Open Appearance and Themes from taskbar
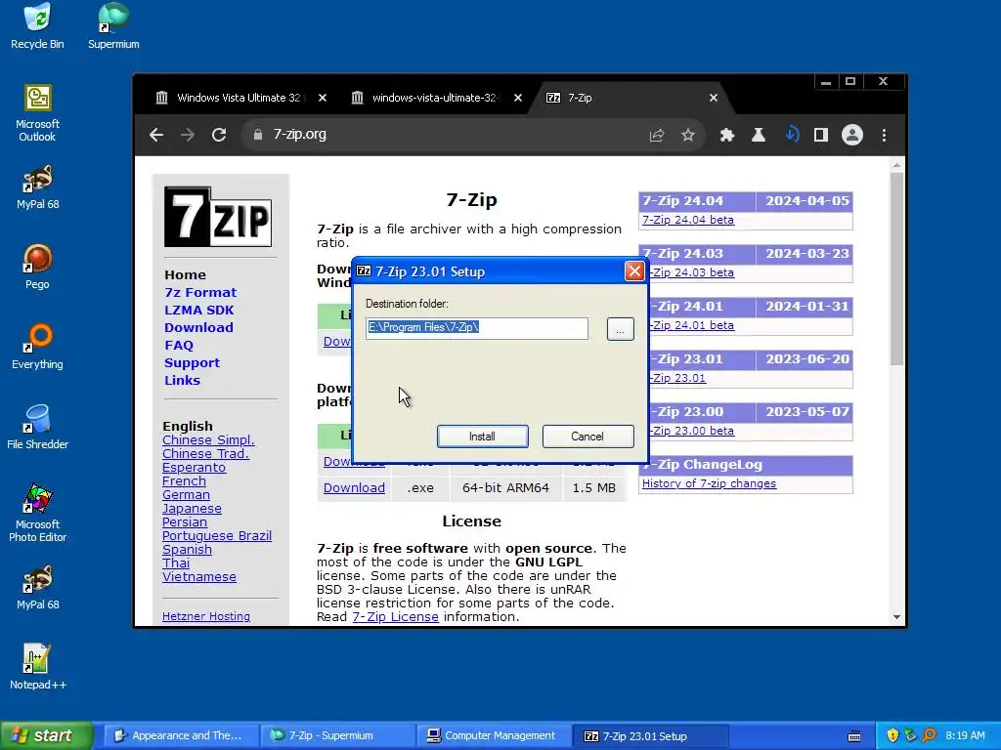This screenshot has height=750, width=1001. [x=180, y=735]
